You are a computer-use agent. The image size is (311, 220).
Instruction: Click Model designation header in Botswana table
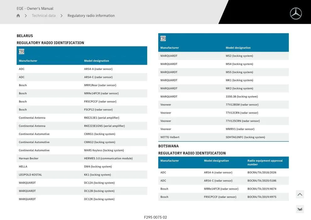coord(216,161)
